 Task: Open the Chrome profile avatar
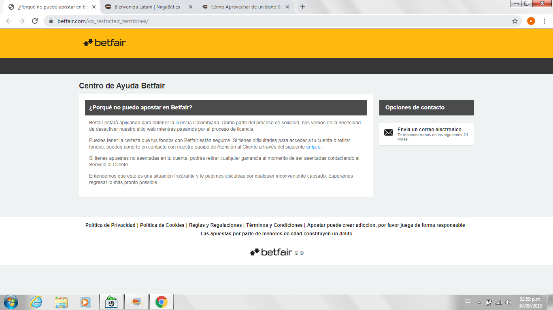pyautogui.click(x=531, y=21)
